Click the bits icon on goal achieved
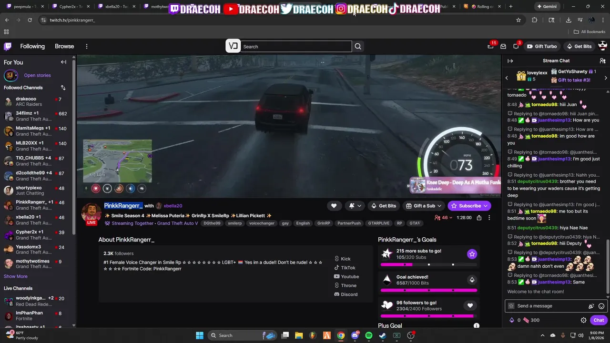 point(472,280)
